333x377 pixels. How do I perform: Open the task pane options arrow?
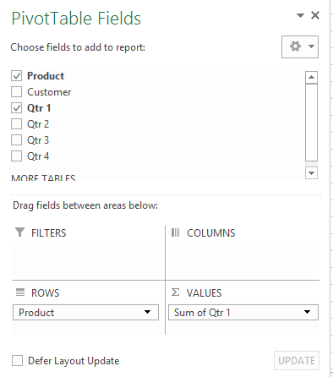click(300, 15)
